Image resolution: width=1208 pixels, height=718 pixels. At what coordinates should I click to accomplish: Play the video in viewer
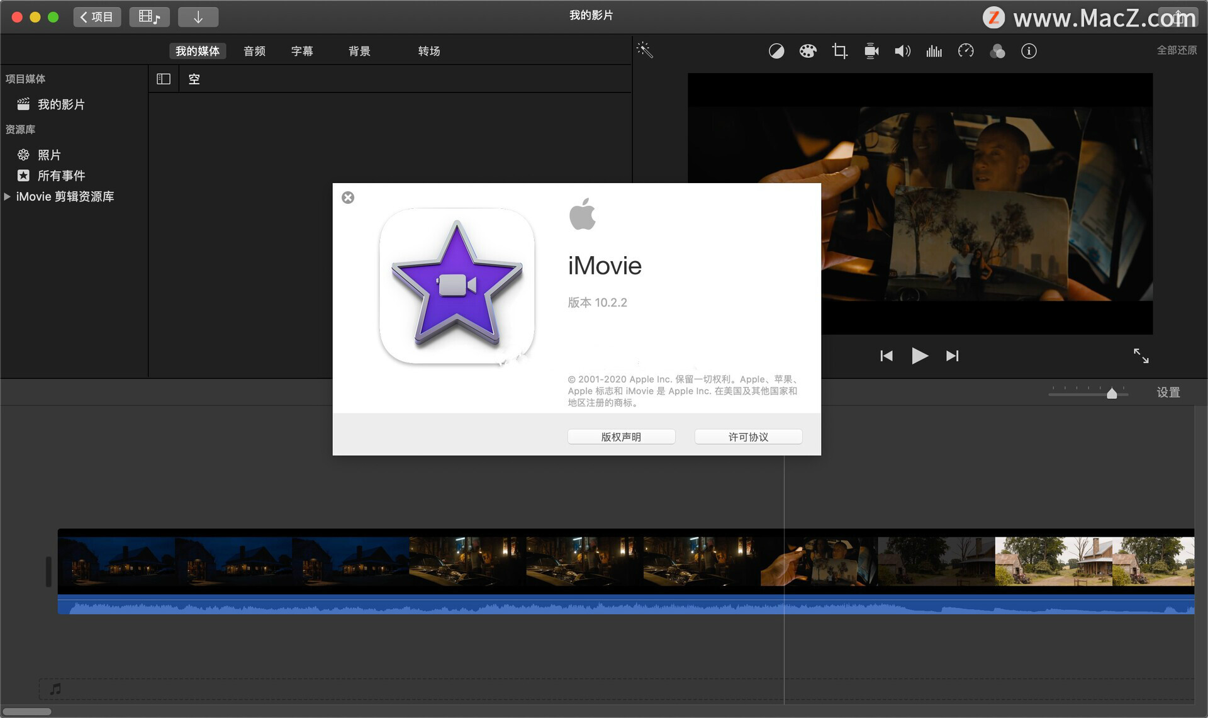pyautogui.click(x=919, y=356)
